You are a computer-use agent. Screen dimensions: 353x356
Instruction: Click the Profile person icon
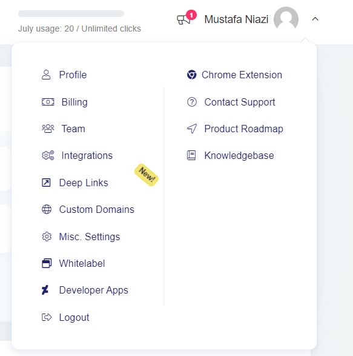[46, 75]
